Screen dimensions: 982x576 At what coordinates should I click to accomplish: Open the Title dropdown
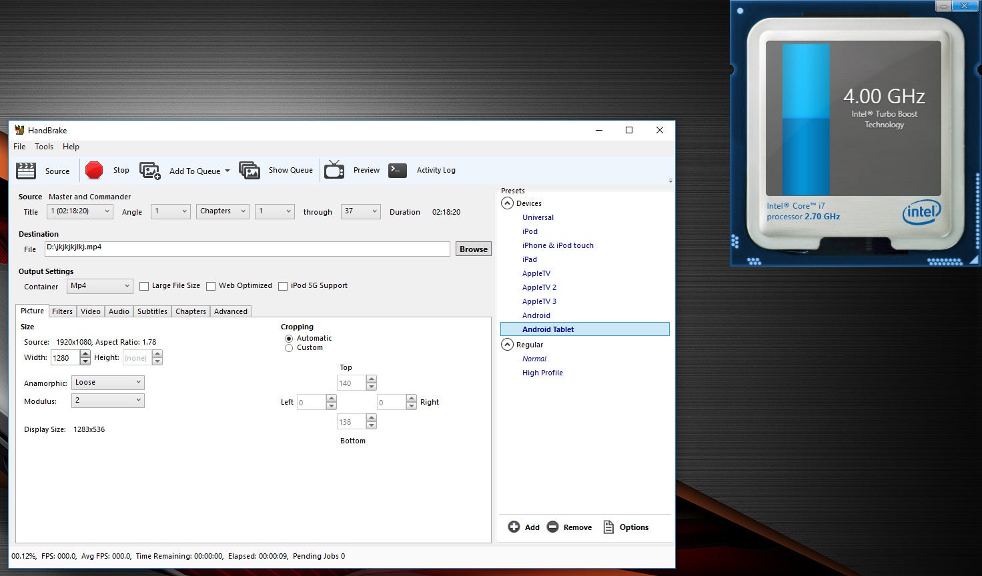click(x=80, y=211)
